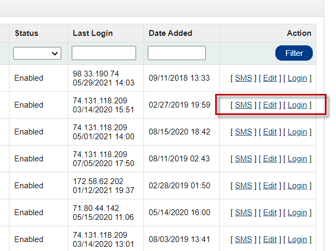
Task: Login as user added 08/03/2019
Action: click(297, 239)
